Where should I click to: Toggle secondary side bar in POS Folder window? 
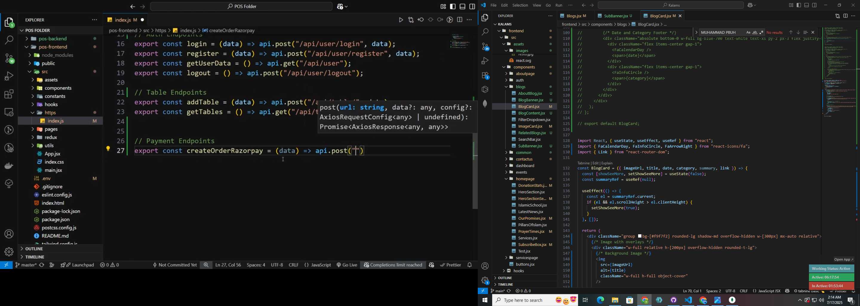point(472,7)
